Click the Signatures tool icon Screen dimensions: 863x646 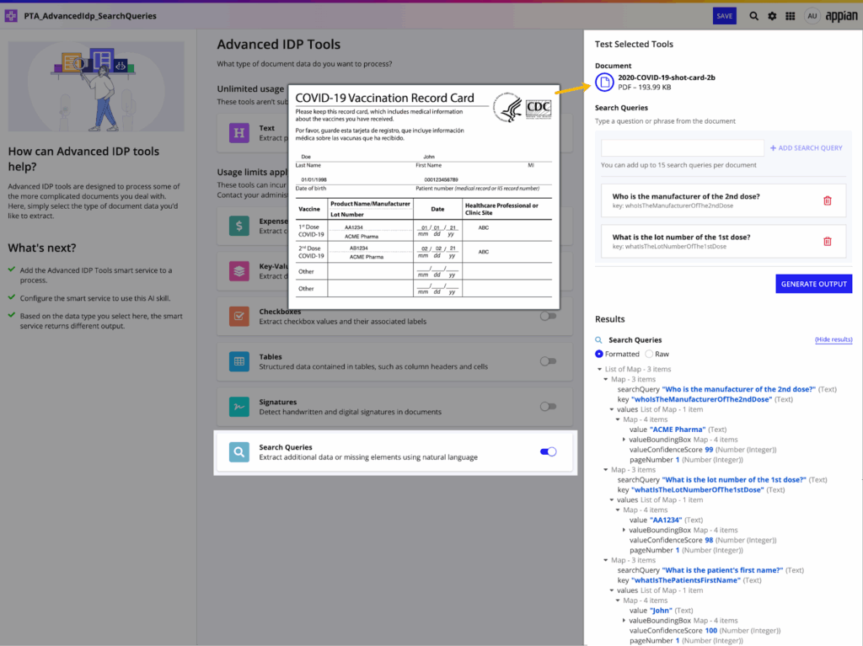pyautogui.click(x=239, y=407)
